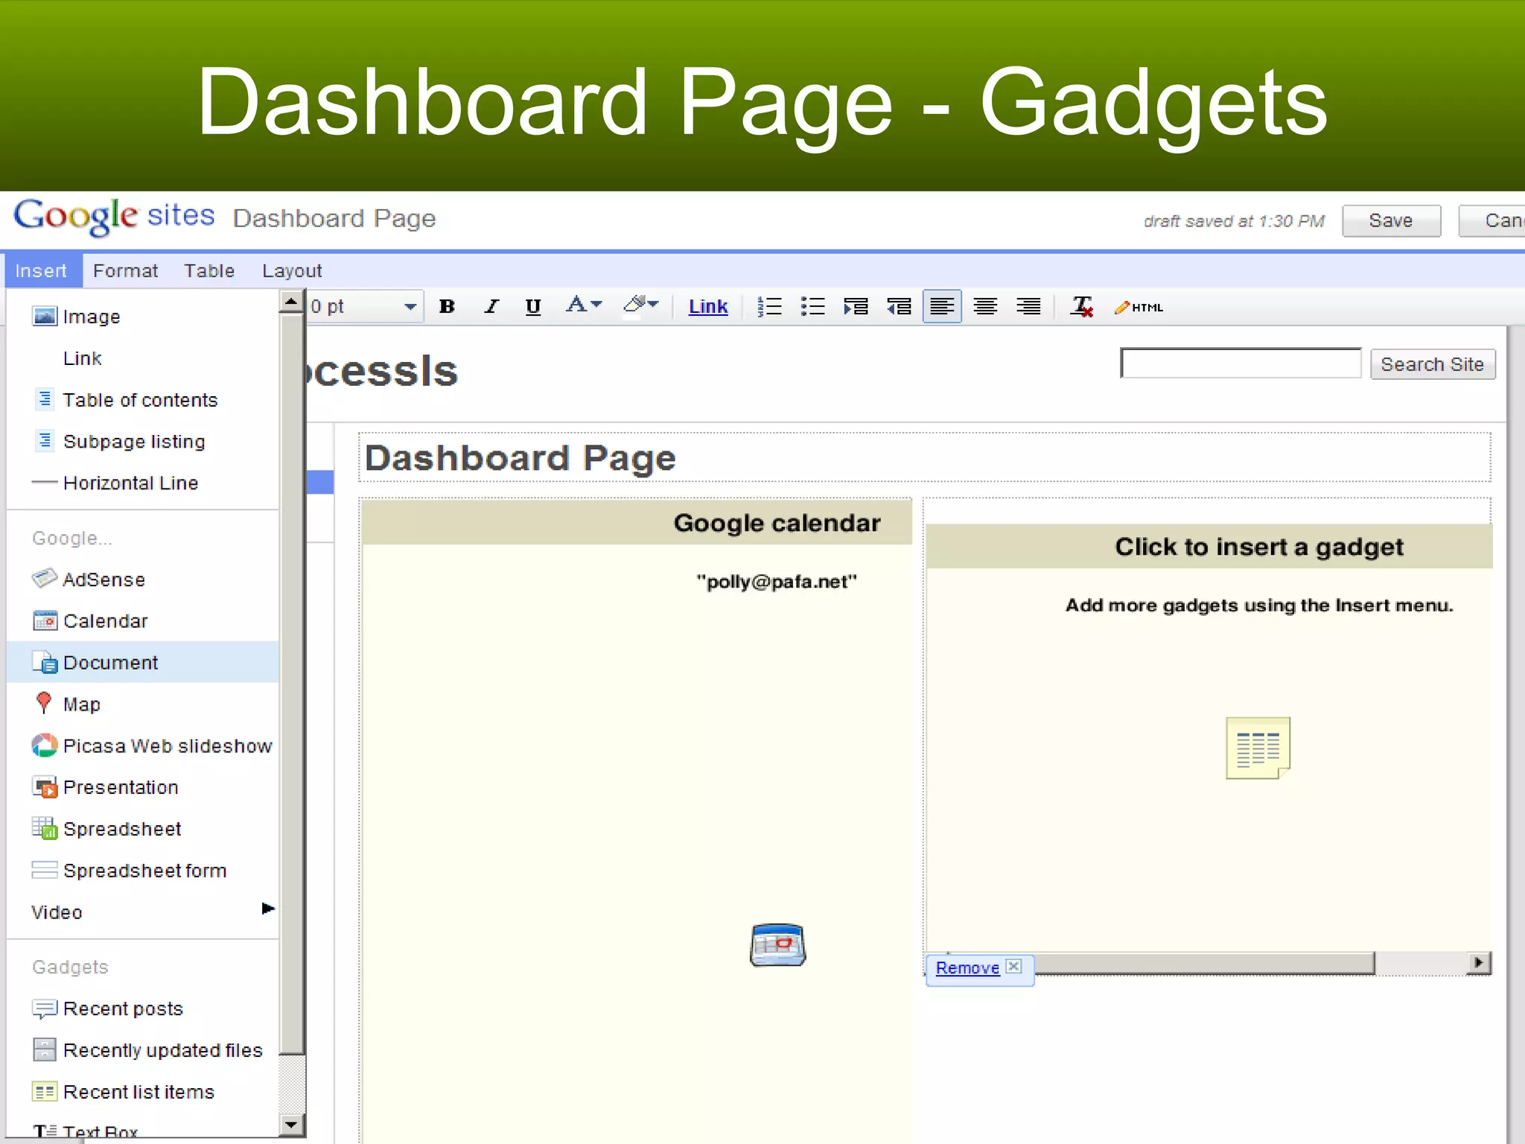Open the Table menu
The image size is (1525, 1144).
[x=209, y=270]
